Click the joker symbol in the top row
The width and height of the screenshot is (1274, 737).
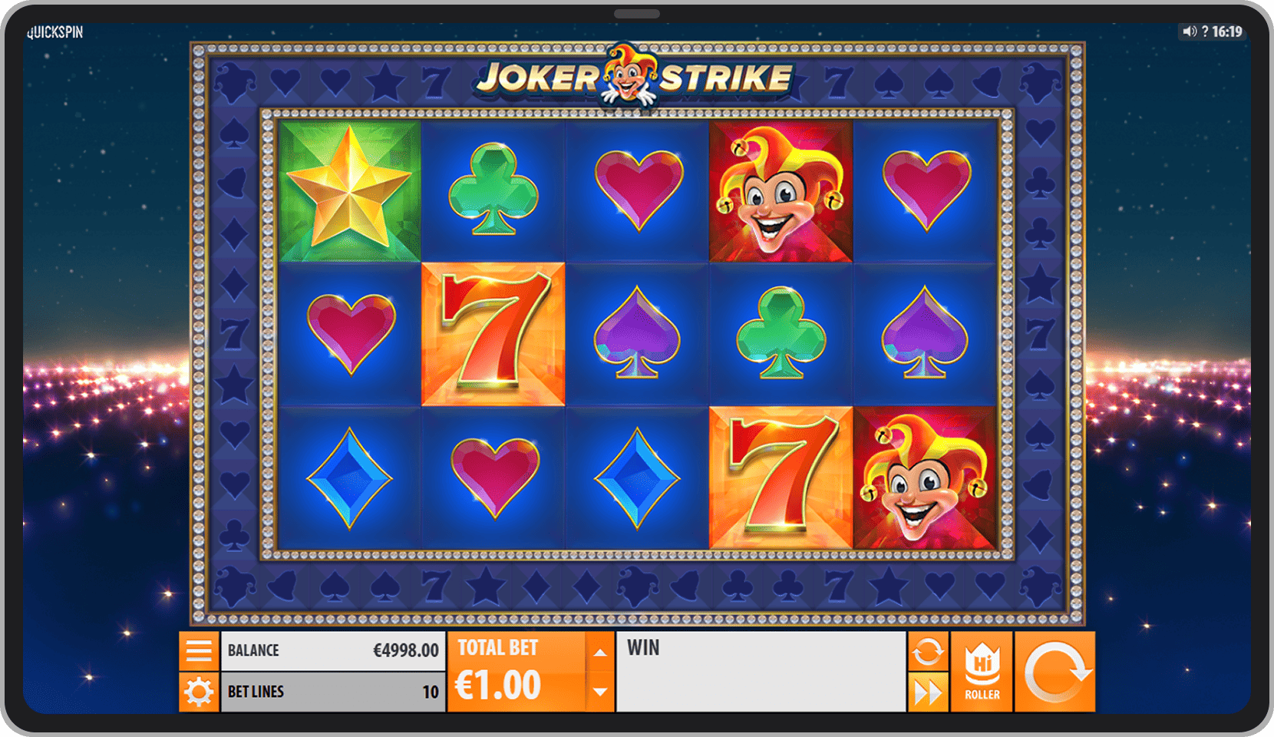781,191
